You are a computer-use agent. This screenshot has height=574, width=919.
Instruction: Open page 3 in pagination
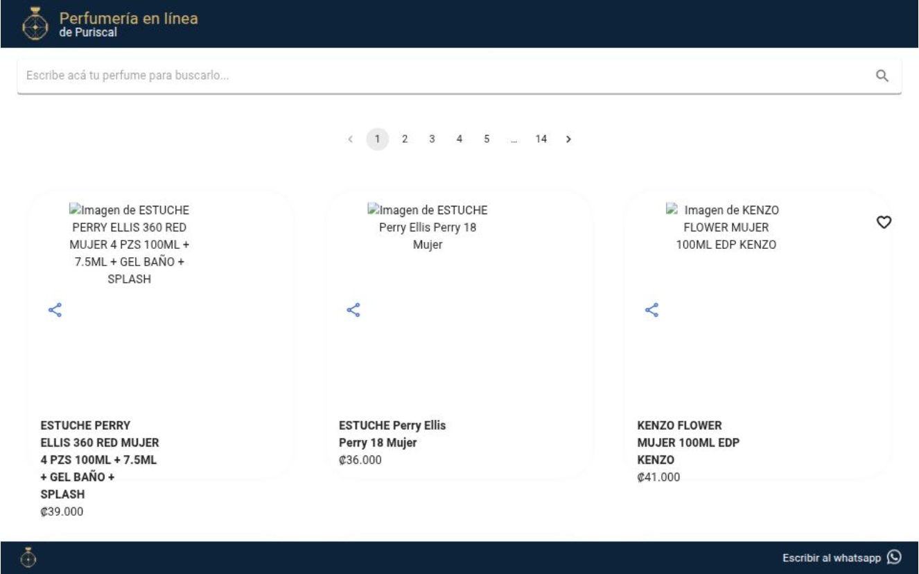(x=432, y=139)
